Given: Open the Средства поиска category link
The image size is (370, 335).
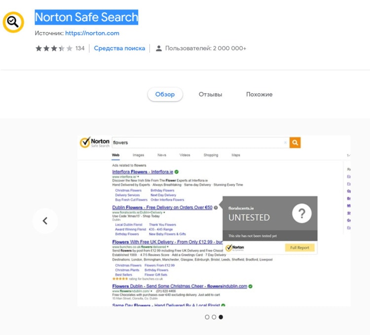Looking at the screenshot, I should coord(119,48).
